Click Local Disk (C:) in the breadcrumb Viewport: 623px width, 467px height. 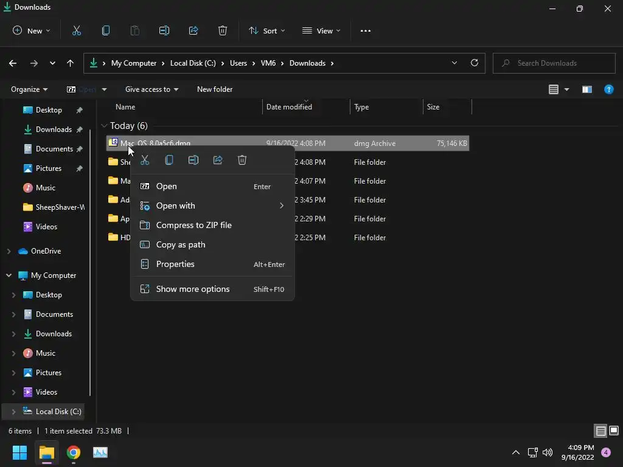click(x=193, y=63)
